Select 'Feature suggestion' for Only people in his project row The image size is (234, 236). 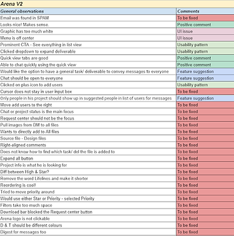click(x=205, y=98)
